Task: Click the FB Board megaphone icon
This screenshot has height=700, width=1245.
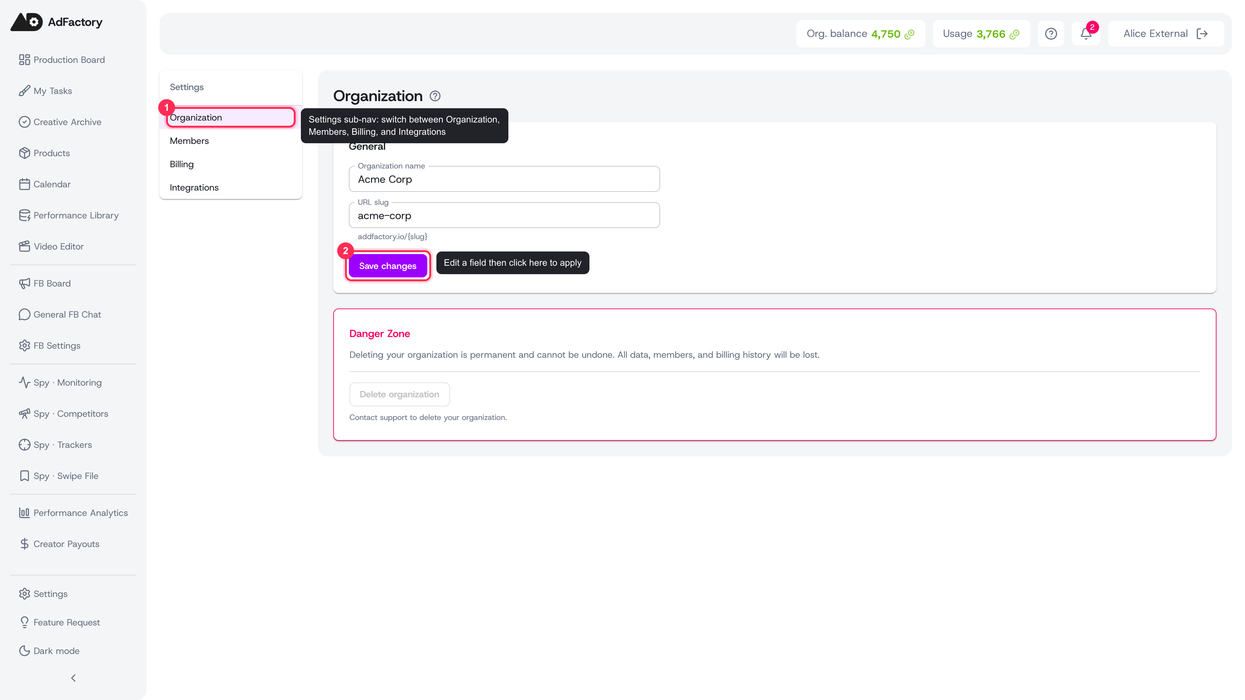Action: (24, 283)
